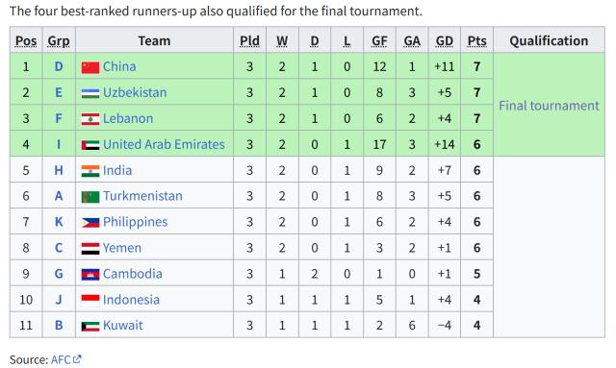
Task: Click the GD column header abbreviation
Action: [445, 40]
